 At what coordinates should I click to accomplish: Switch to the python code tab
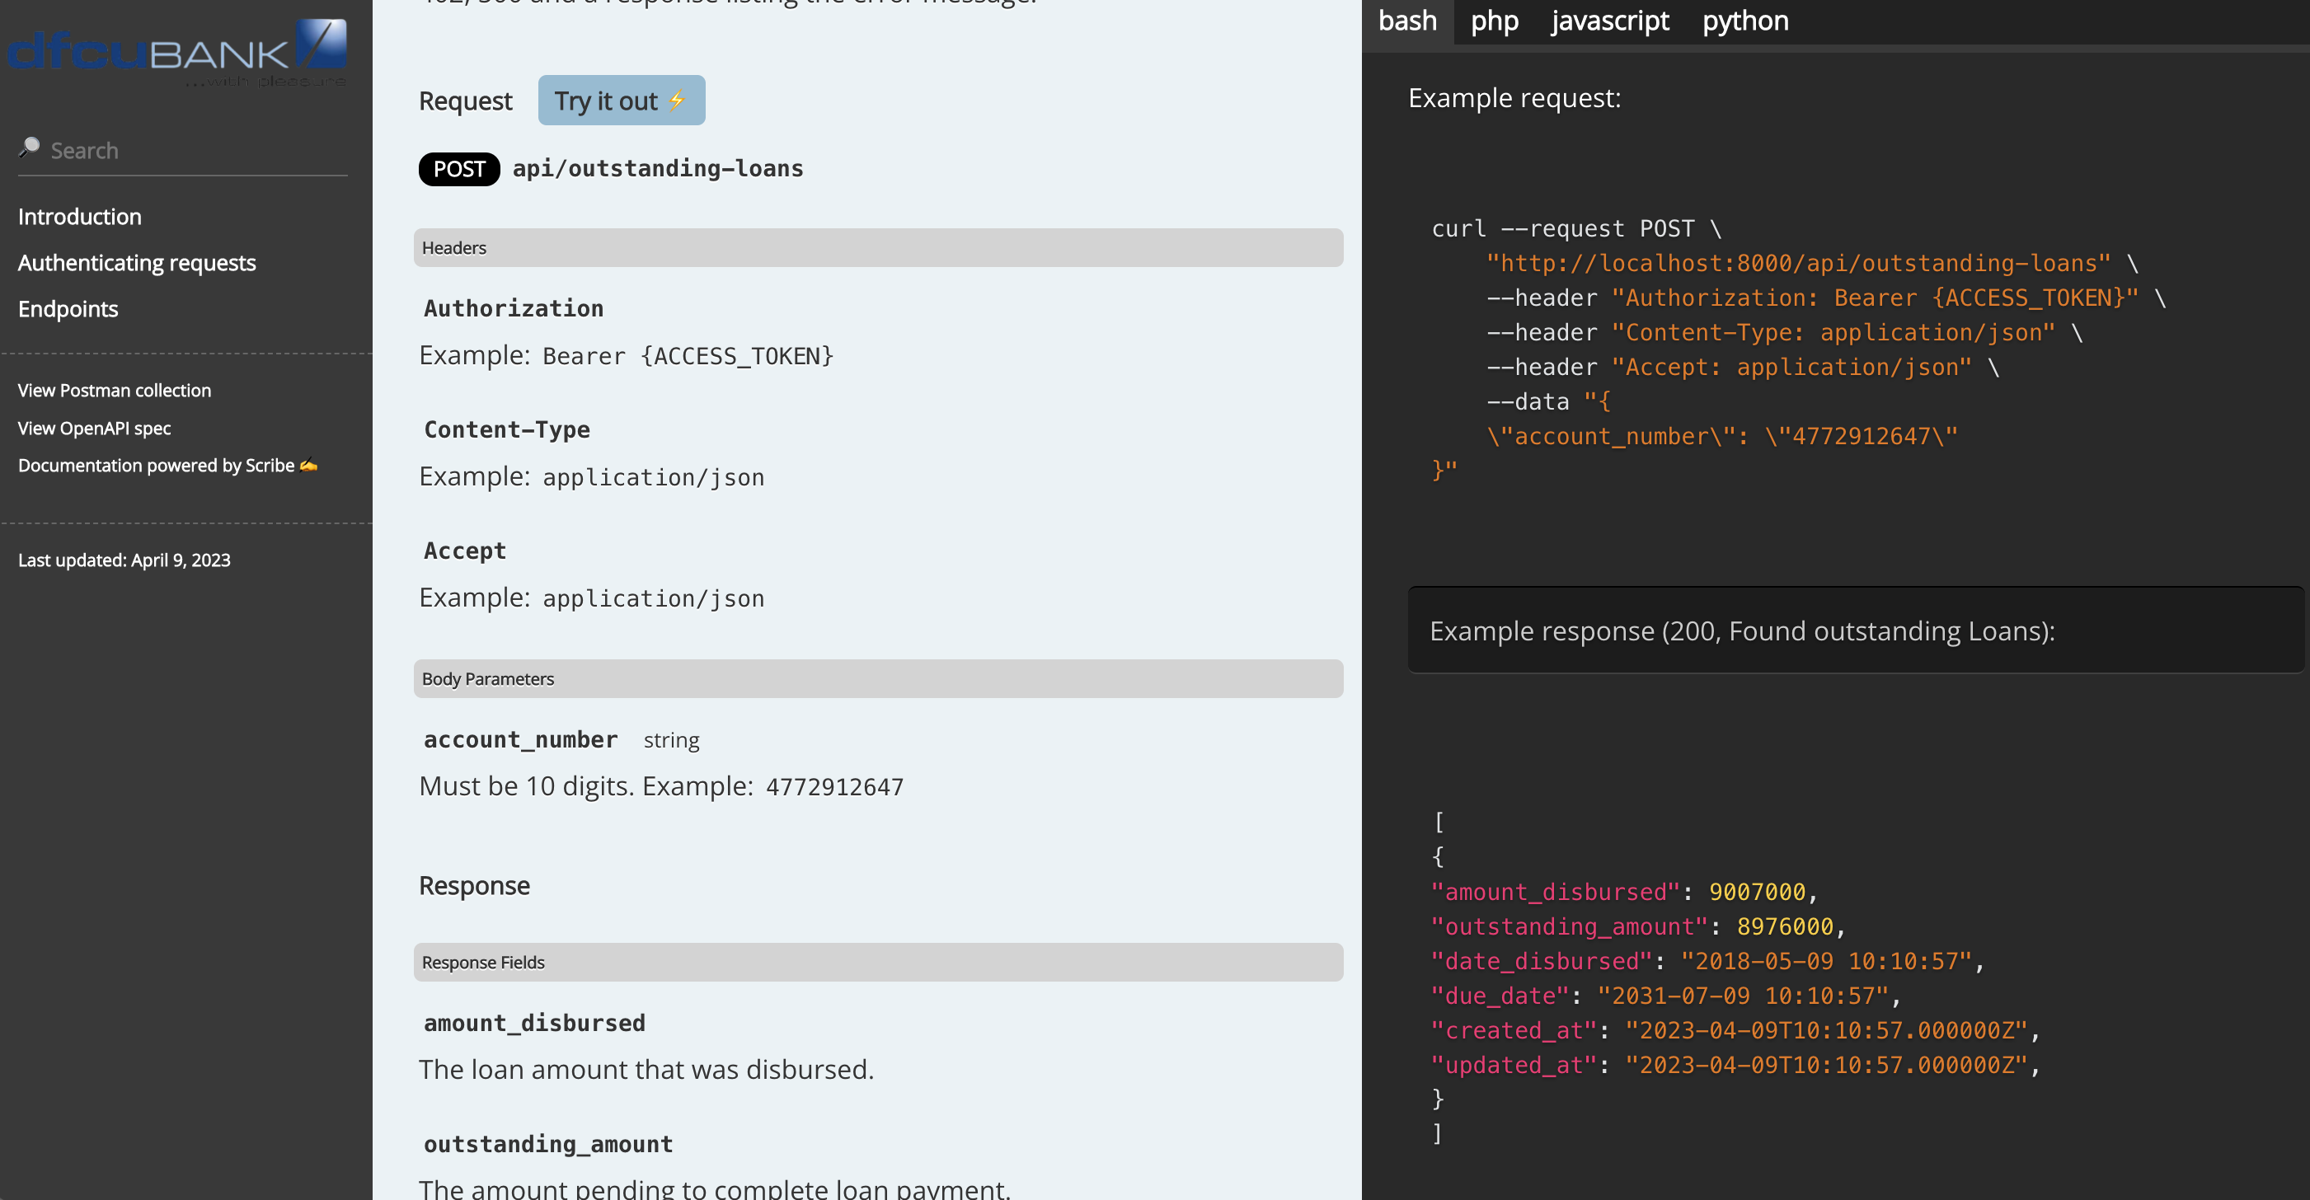click(x=1745, y=21)
